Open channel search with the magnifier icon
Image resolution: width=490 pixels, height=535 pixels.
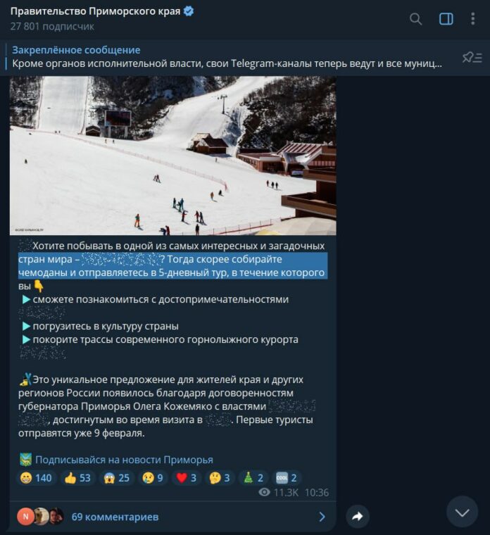point(415,19)
